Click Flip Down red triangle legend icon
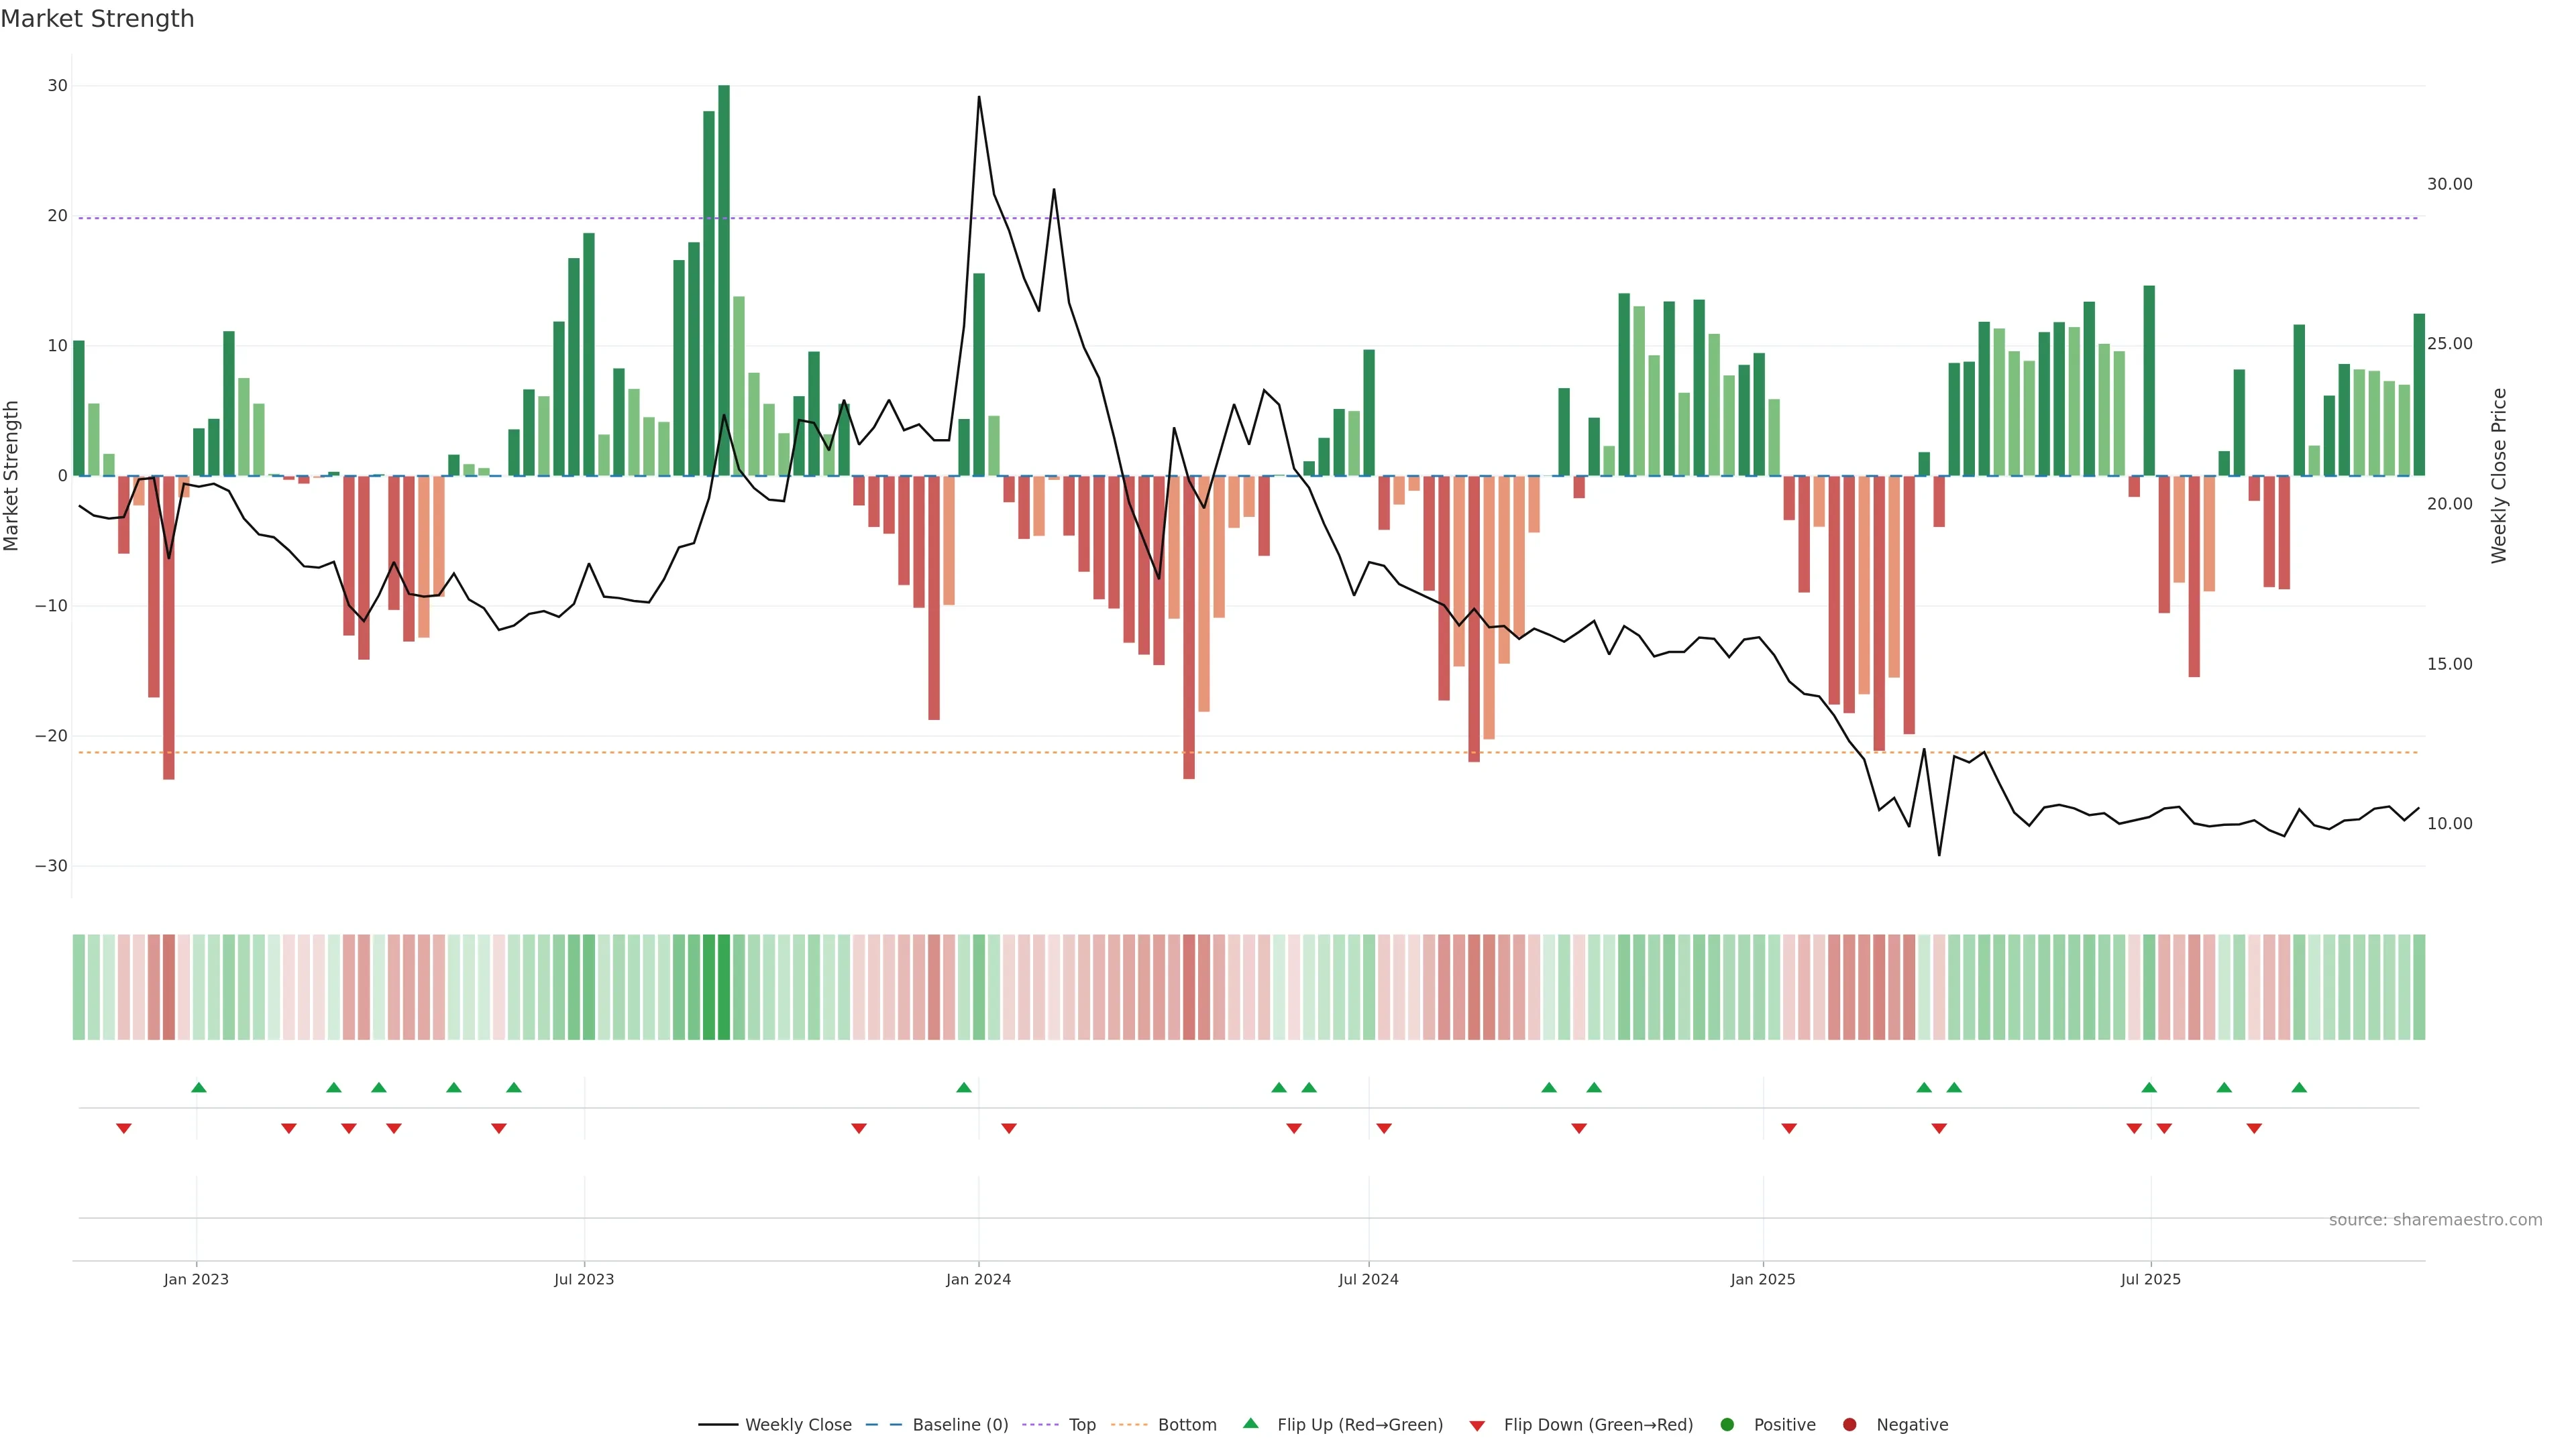Image resolution: width=2576 pixels, height=1448 pixels. click(x=1477, y=1426)
